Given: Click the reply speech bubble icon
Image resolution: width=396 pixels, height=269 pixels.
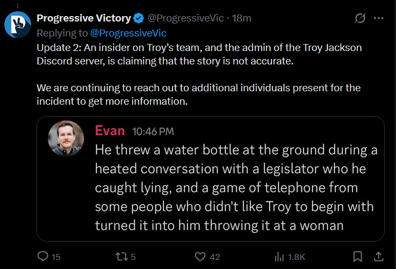Looking at the screenshot, I should tap(42, 257).
